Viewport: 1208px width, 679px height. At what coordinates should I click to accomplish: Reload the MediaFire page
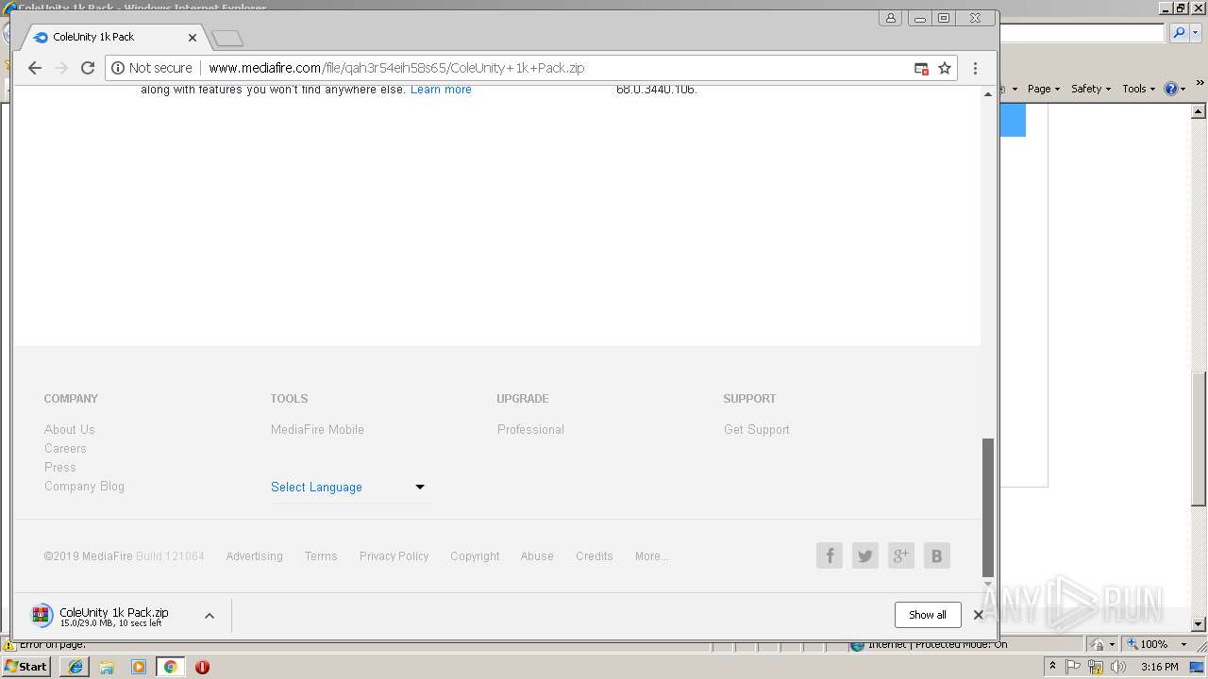click(88, 68)
